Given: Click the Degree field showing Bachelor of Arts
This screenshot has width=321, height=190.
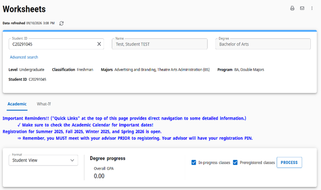Looking at the screenshot, I should coord(263,44).
